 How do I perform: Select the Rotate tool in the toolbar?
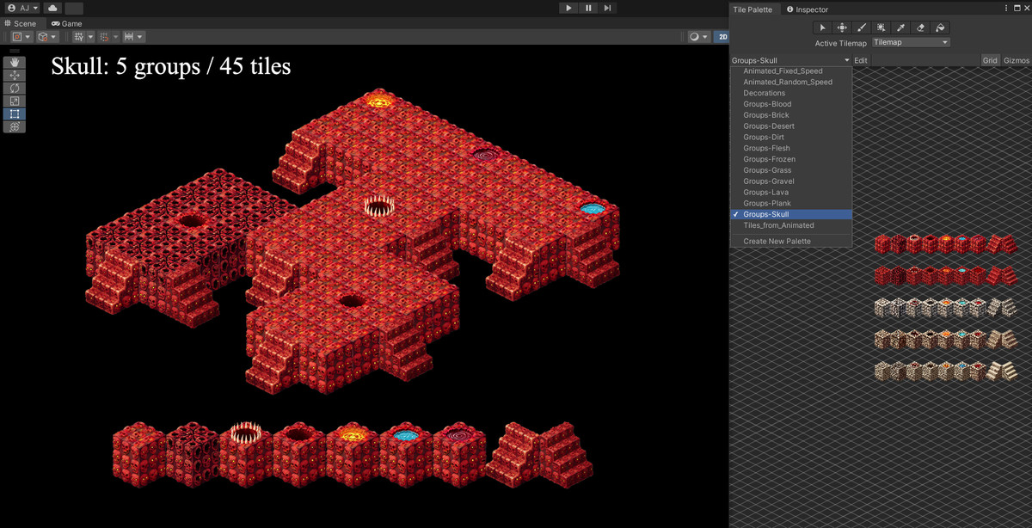coord(14,88)
